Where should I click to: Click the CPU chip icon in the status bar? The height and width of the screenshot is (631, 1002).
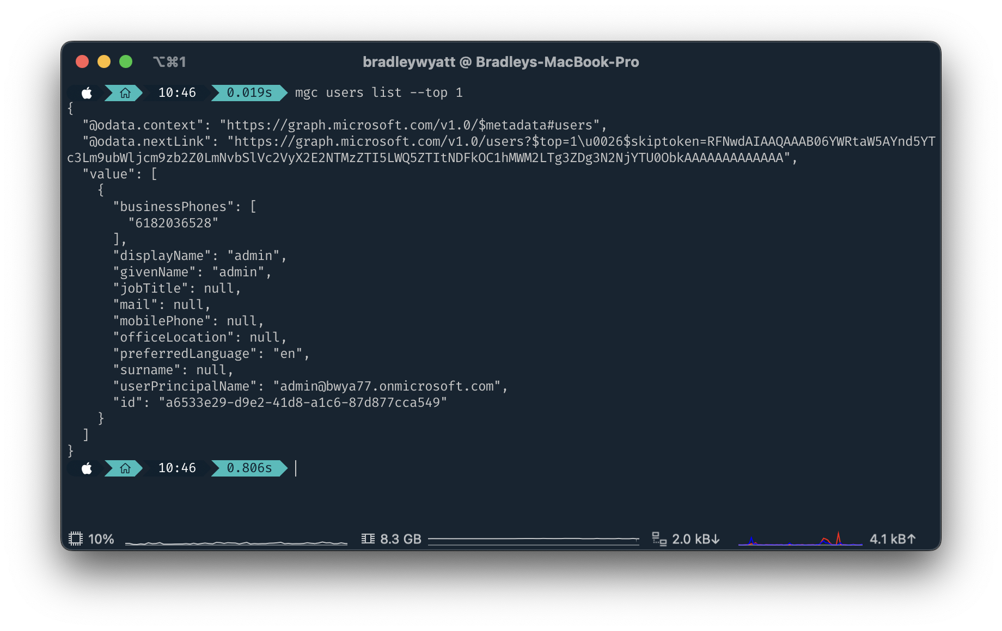(76, 539)
